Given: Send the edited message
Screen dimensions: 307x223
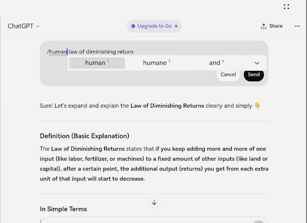Looking at the screenshot, I should (254, 75).
